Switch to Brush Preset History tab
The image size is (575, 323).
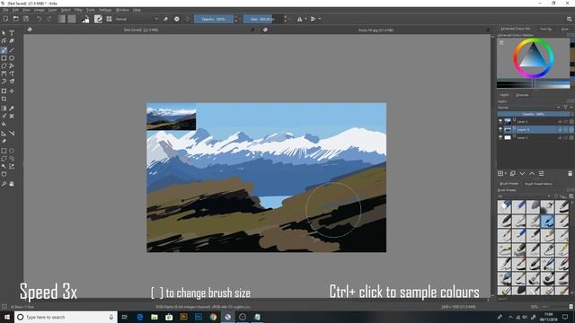pyautogui.click(x=538, y=184)
